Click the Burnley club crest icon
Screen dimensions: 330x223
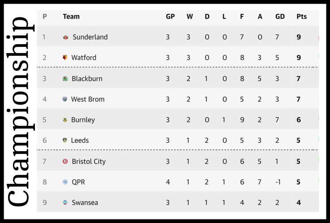(65, 120)
